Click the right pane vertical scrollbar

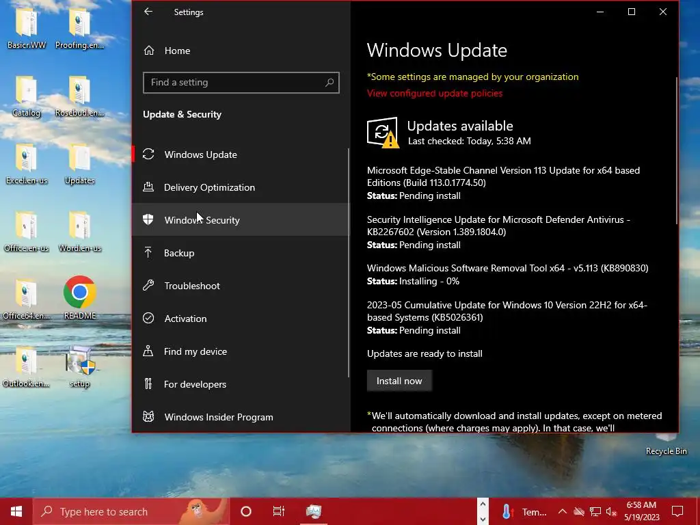676,150
